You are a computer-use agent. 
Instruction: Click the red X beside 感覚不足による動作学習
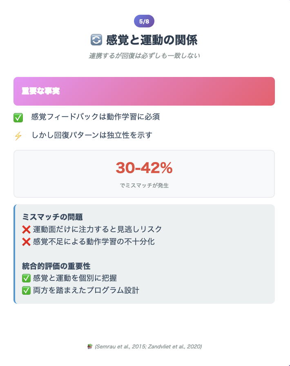pos(26,242)
